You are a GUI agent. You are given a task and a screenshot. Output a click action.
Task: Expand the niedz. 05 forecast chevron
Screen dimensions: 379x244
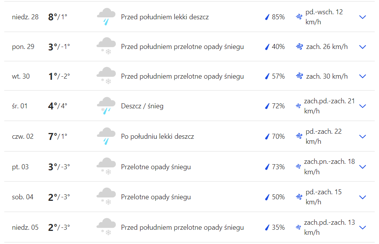[x=362, y=227]
